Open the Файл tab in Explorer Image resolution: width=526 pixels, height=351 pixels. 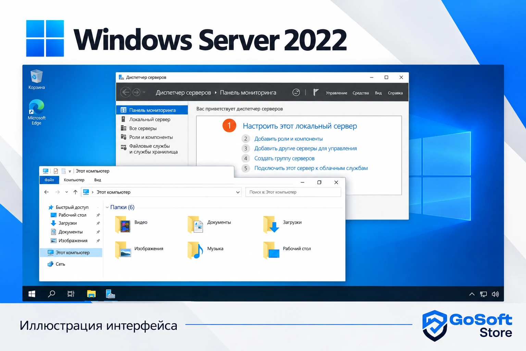[49, 180]
